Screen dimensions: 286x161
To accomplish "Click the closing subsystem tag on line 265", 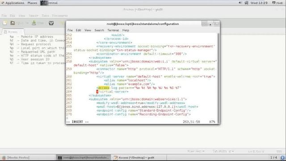I will (x=100, y=95).
